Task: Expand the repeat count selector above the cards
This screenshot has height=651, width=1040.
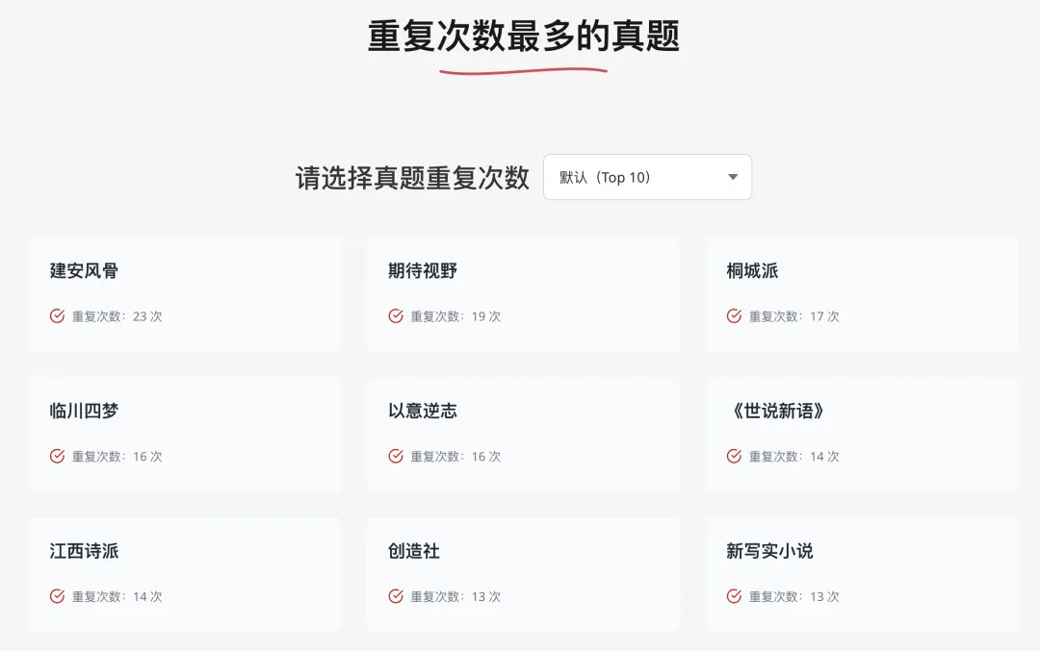Action: pyautogui.click(x=646, y=177)
